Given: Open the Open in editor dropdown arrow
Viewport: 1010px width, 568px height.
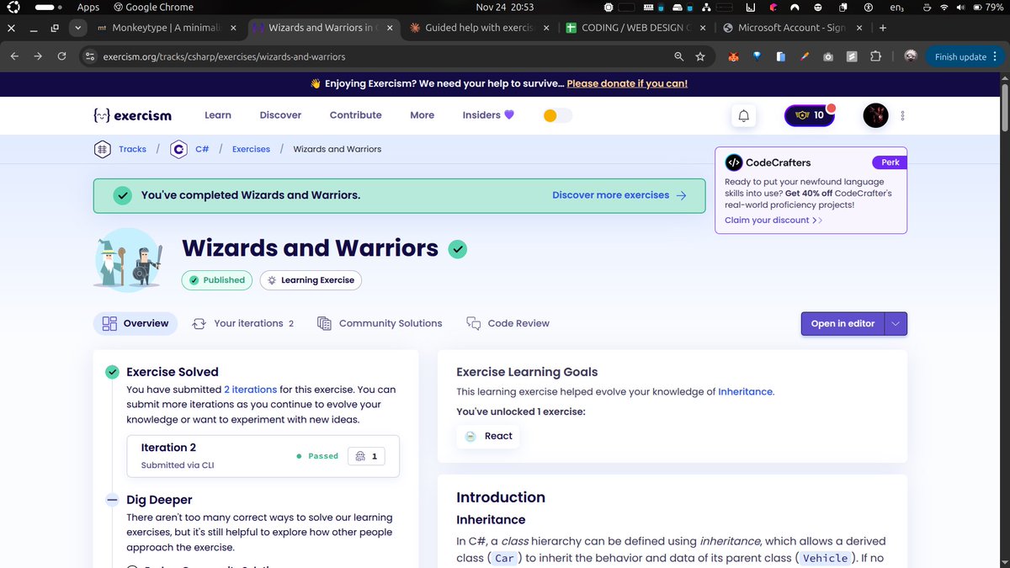Looking at the screenshot, I should point(897,323).
